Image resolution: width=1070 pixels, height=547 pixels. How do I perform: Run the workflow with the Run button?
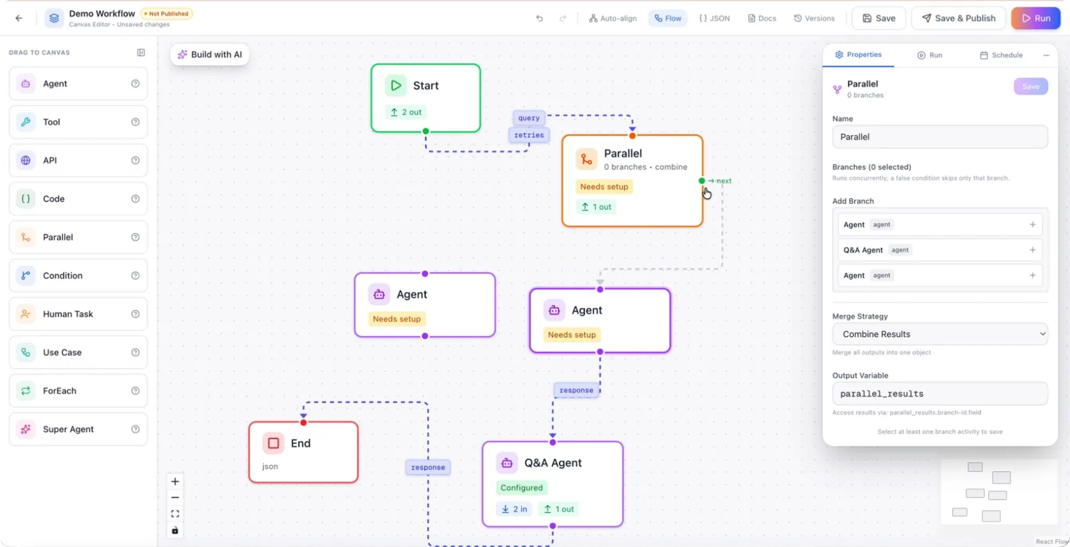pos(1036,18)
